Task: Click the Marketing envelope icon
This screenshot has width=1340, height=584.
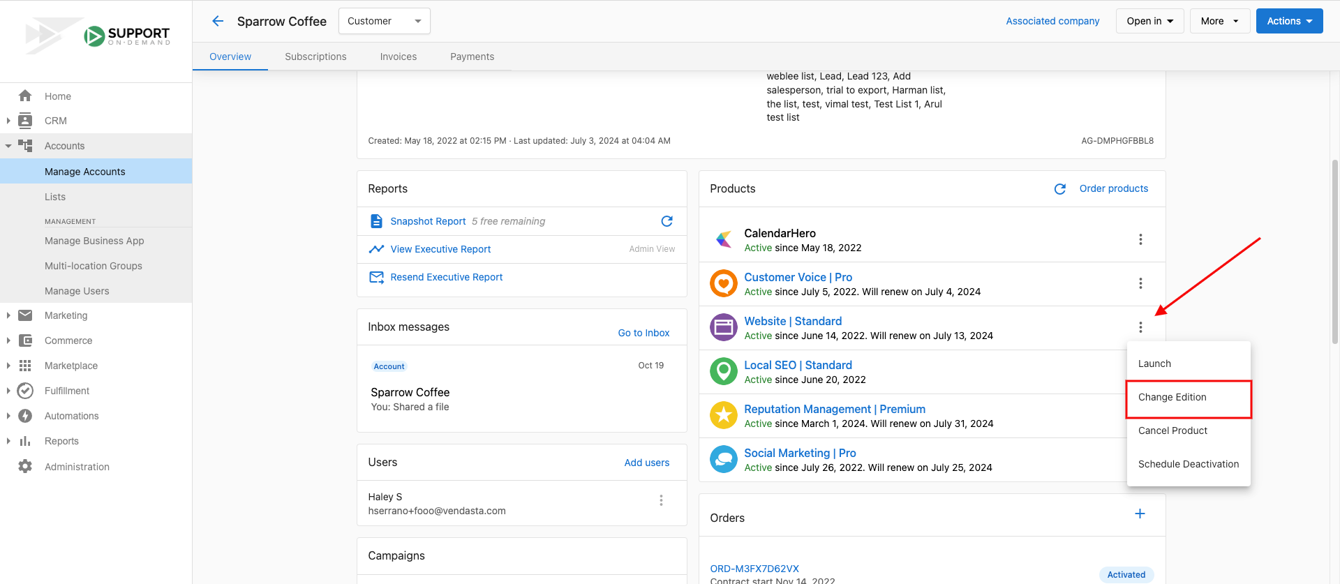Action: tap(25, 315)
